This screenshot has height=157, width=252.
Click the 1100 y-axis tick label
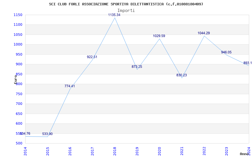point(18,25)
